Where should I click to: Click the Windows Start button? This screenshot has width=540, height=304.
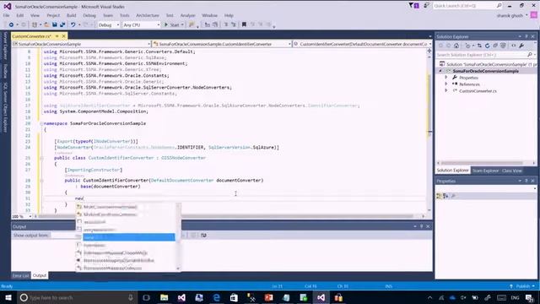point(8,297)
